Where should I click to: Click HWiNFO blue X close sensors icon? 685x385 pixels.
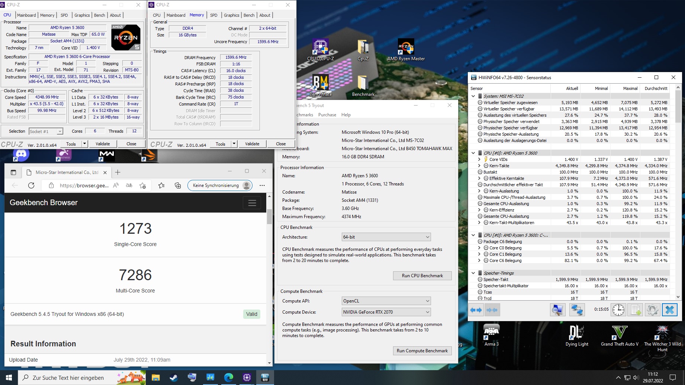click(x=669, y=310)
